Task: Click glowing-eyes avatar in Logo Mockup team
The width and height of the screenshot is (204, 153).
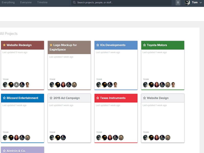Action: [x=58, y=85]
